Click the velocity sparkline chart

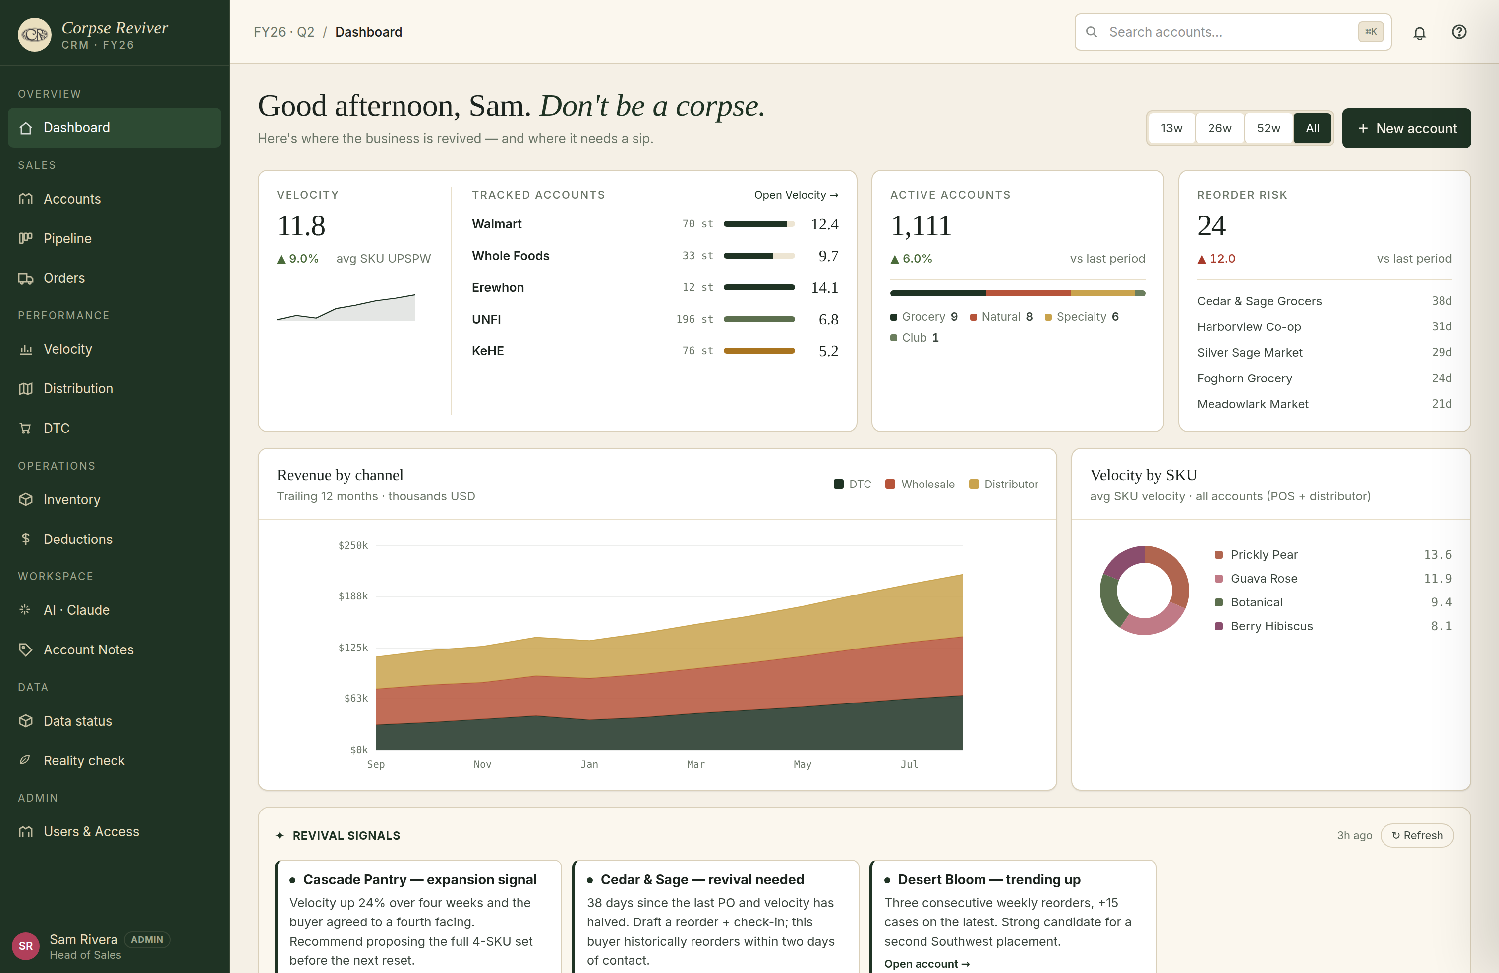tap(346, 307)
